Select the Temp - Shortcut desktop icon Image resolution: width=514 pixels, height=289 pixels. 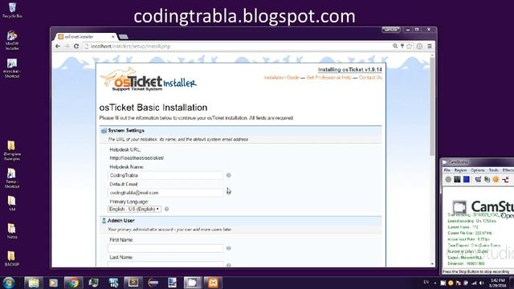tap(12, 178)
